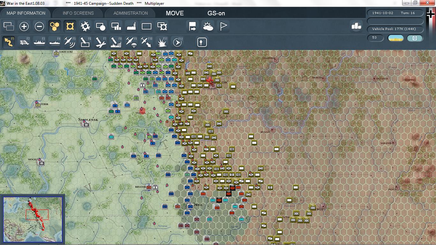Zoom out with the minus icon
The image size is (436, 245).
tap(39, 26)
